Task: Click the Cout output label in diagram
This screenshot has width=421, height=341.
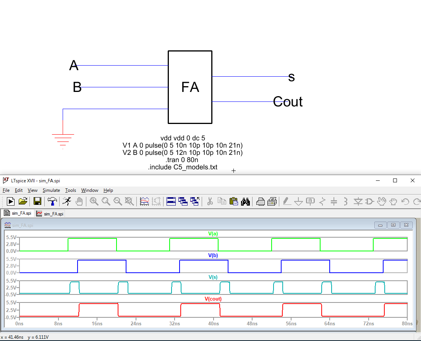Action: coord(288,101)
